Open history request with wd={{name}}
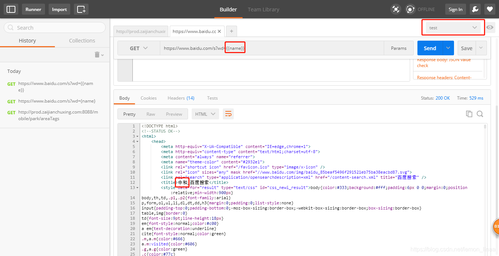This screenshot has height=256, width=499. click(x=55, y=86)
